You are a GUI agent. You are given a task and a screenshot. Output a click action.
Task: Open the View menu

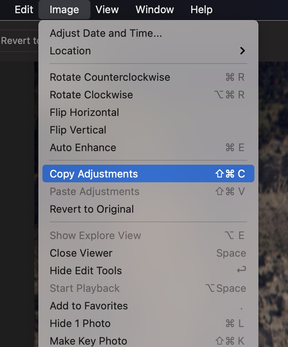[x=107, y=10]
